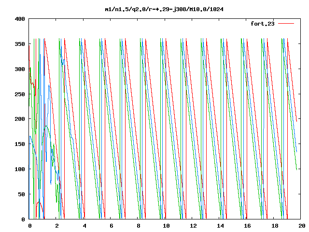Click the x-axis label 12
The image size is (309, 232).
coord(193,226)
